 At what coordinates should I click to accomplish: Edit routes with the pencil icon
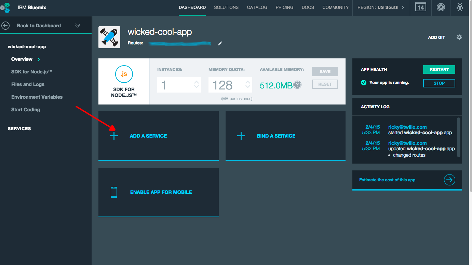[220, 43]
